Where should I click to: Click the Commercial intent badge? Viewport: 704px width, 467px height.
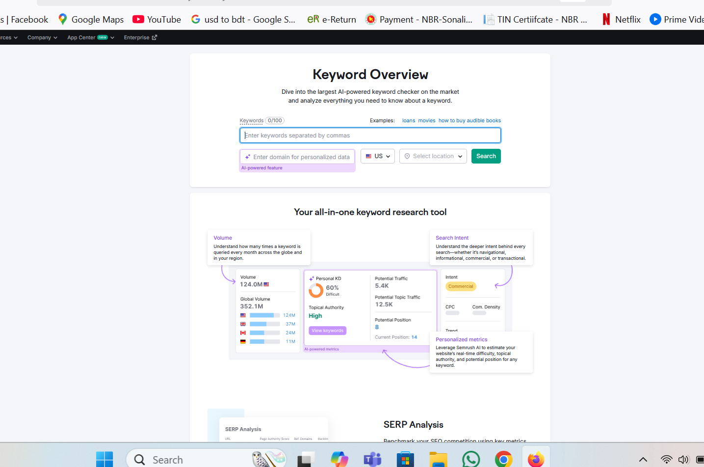tap(461, 286)
